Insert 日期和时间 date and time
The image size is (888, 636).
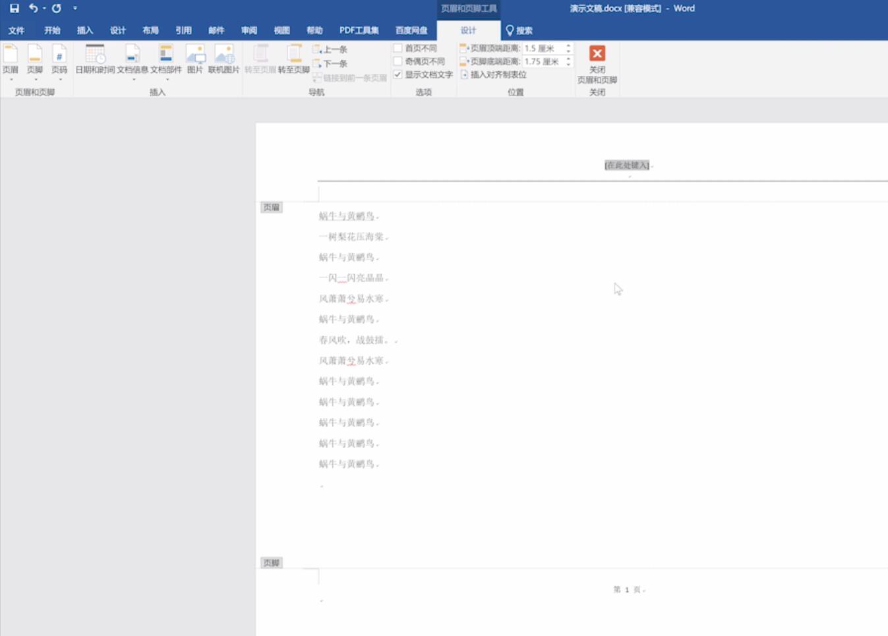pos(95,59)
